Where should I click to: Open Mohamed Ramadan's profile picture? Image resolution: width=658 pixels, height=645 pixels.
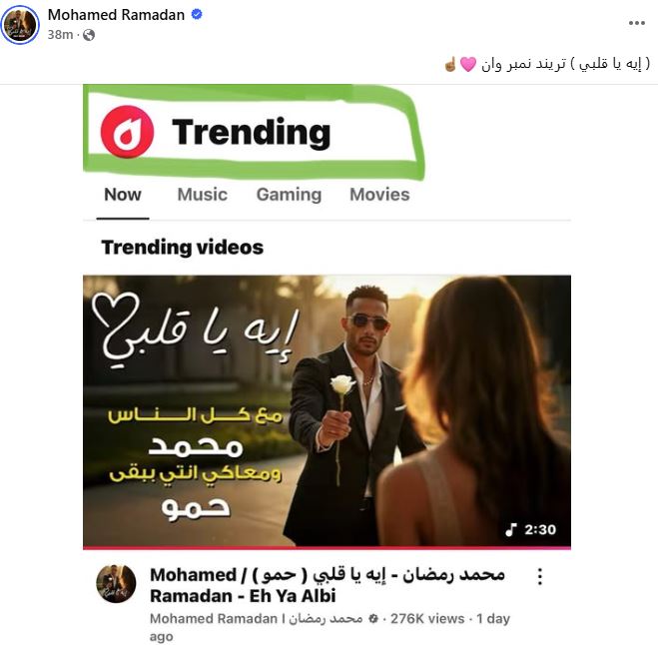tap(20, 25)
